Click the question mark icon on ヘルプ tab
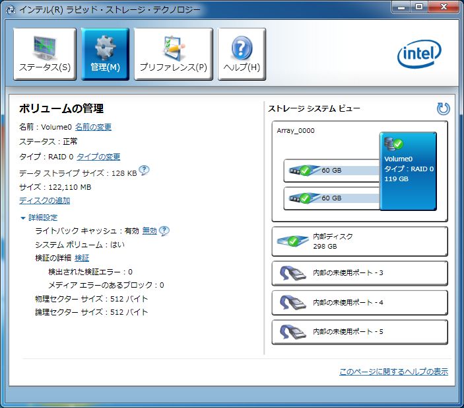This screenshot has height=408, width=464. tap(242, 48)
